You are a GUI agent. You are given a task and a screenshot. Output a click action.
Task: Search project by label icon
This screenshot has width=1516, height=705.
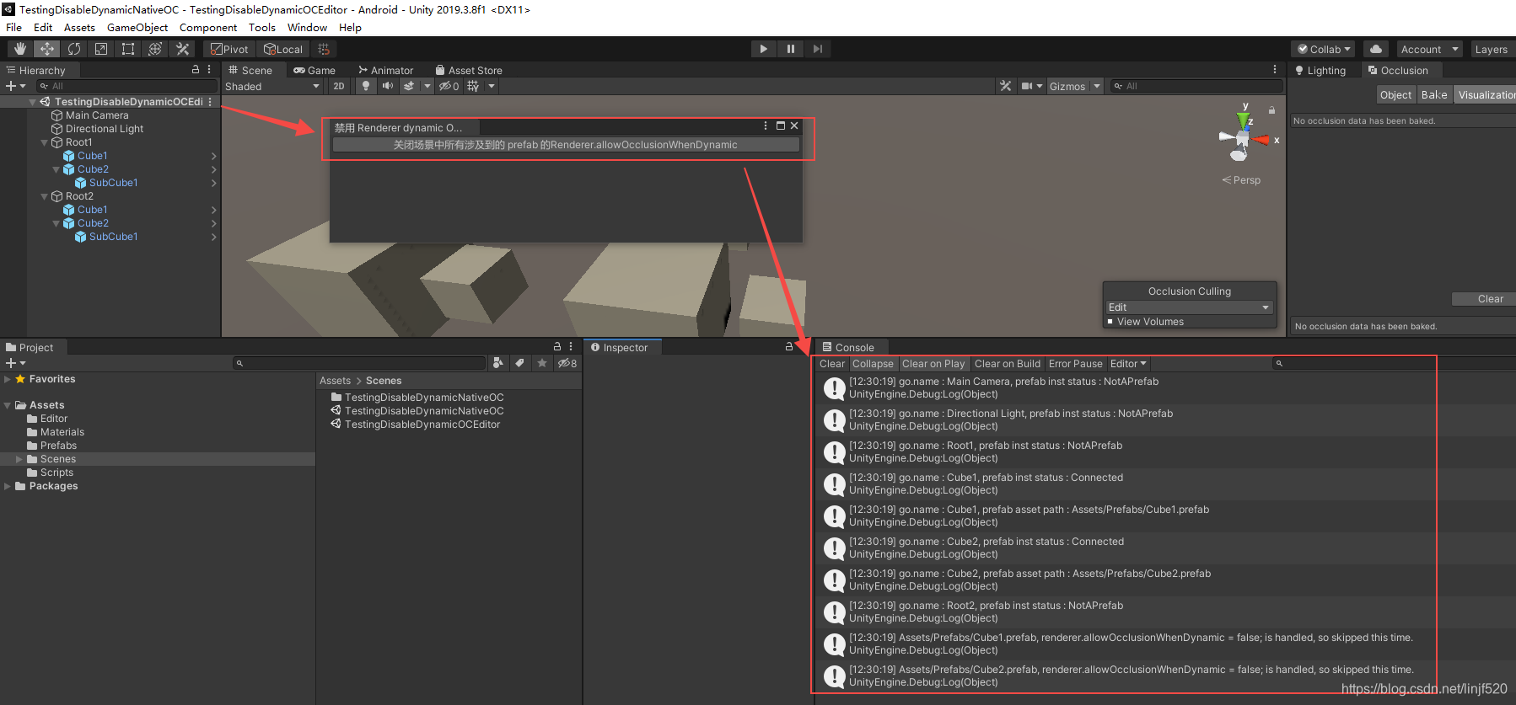coord(520,363)
